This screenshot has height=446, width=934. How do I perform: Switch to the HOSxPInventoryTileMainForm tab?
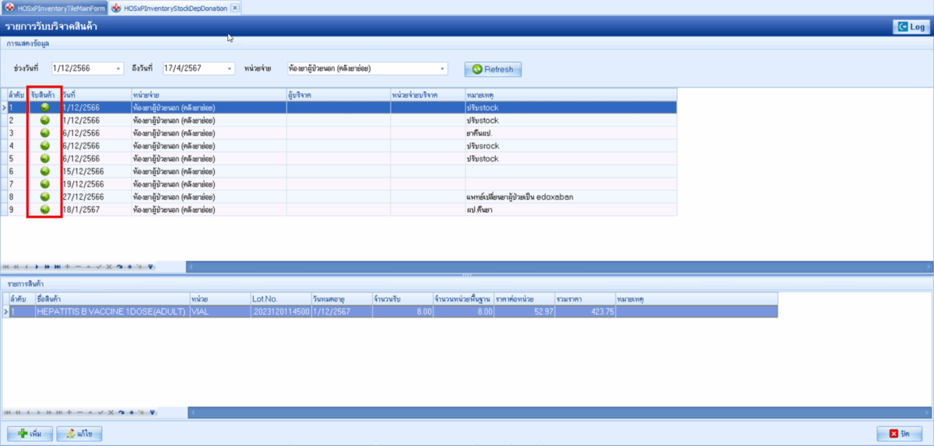click(x=54, y=8)
